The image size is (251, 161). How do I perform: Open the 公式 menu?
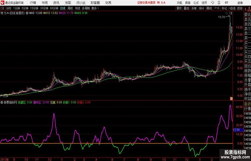tap(196, 3)
